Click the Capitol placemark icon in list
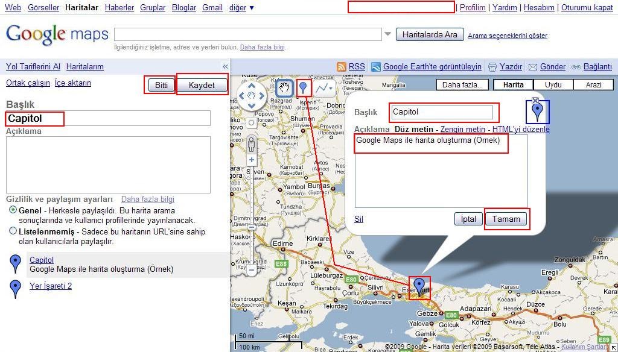Image resolution: width=618 pixels, height=352 pixels. (15, 263)
